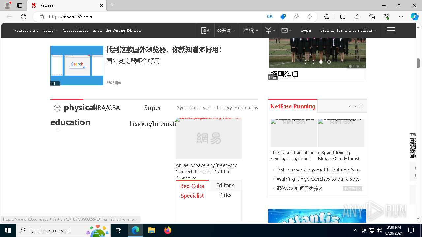The height and width of the screenshot is (237, 422).
Task: Select first carousel dot indicator
Action: tap(305, 62)
